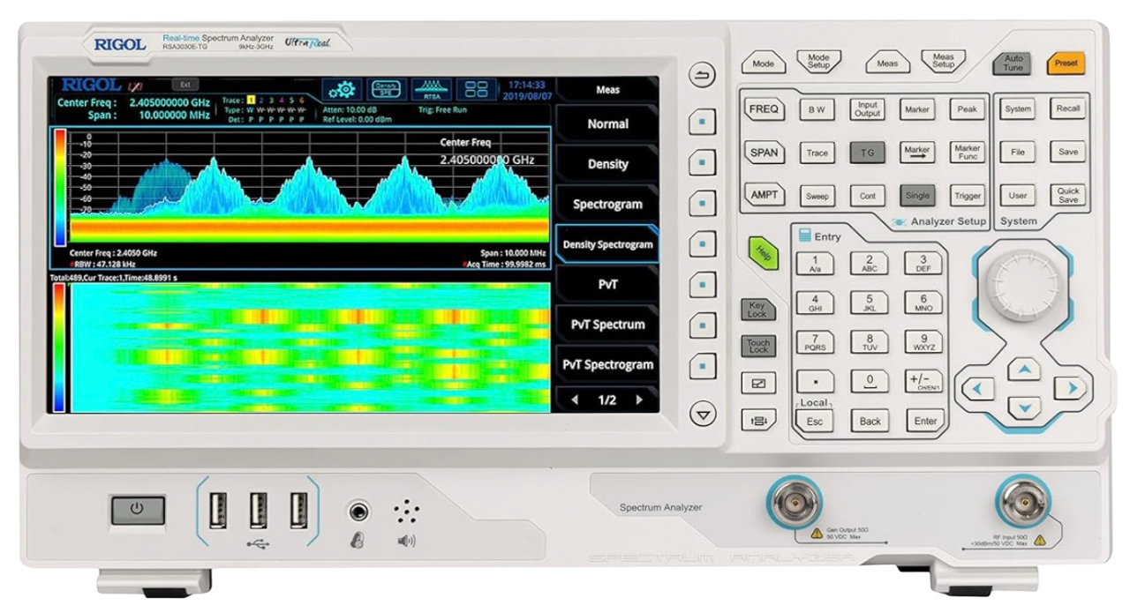Select Spectrogram in the Meas menu
This screenshot has height=613, width=1130.
[607, 205]
